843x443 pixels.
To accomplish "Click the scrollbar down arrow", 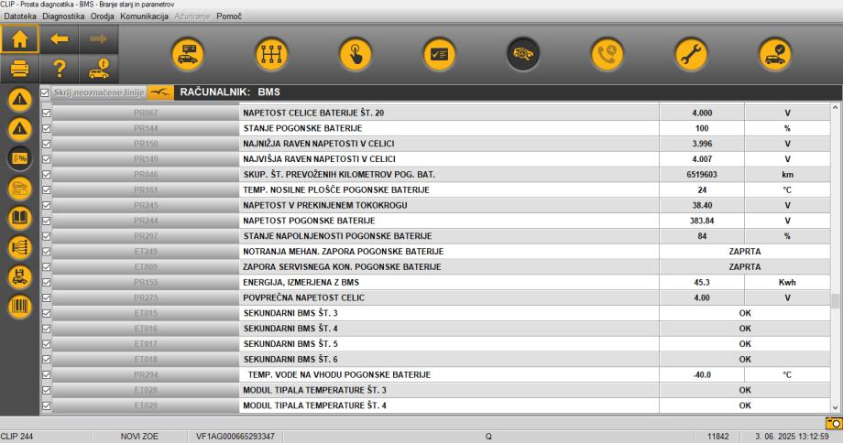I will 835,408.
